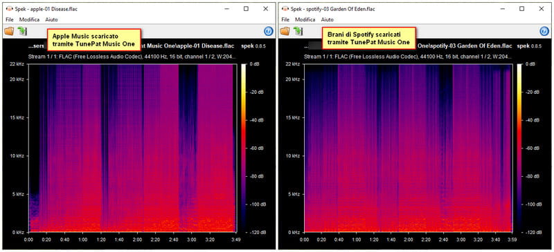Viewport: 554px width, 252px height.
Task: Minimize the spotify-03 Garden Of Eden window
Action: coord(503,9)
